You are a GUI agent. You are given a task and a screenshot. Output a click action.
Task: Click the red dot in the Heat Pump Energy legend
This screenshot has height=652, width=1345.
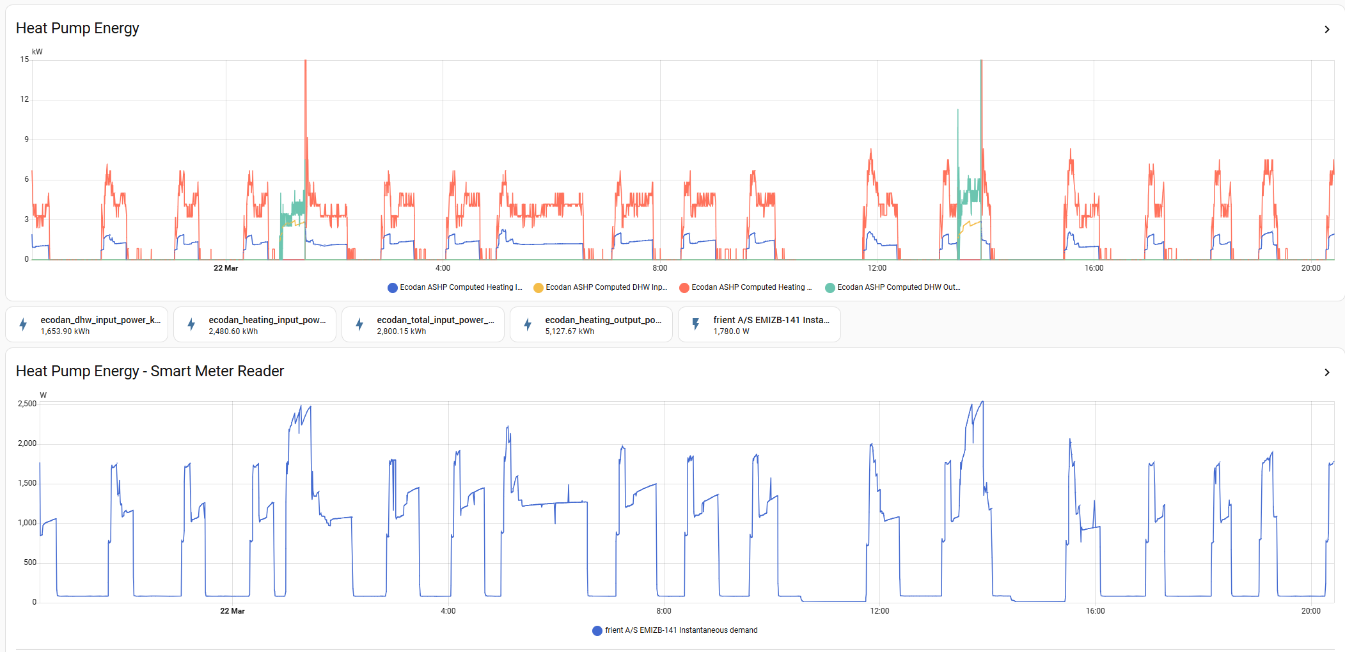(x=684, y=288)
